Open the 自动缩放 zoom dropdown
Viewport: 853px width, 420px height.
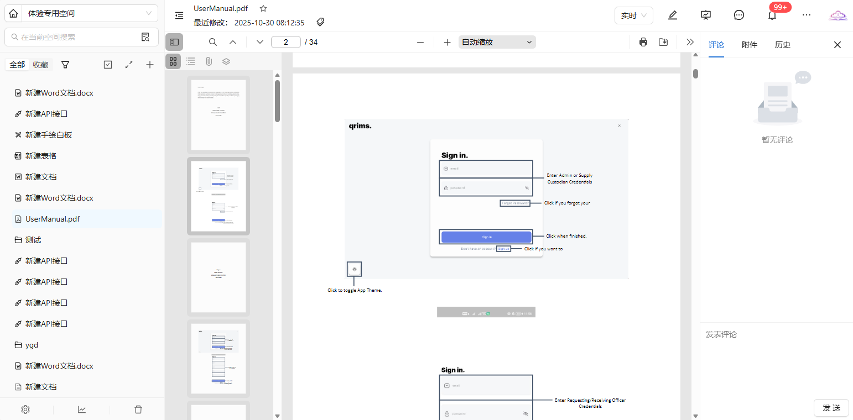[x=497, y=42]
